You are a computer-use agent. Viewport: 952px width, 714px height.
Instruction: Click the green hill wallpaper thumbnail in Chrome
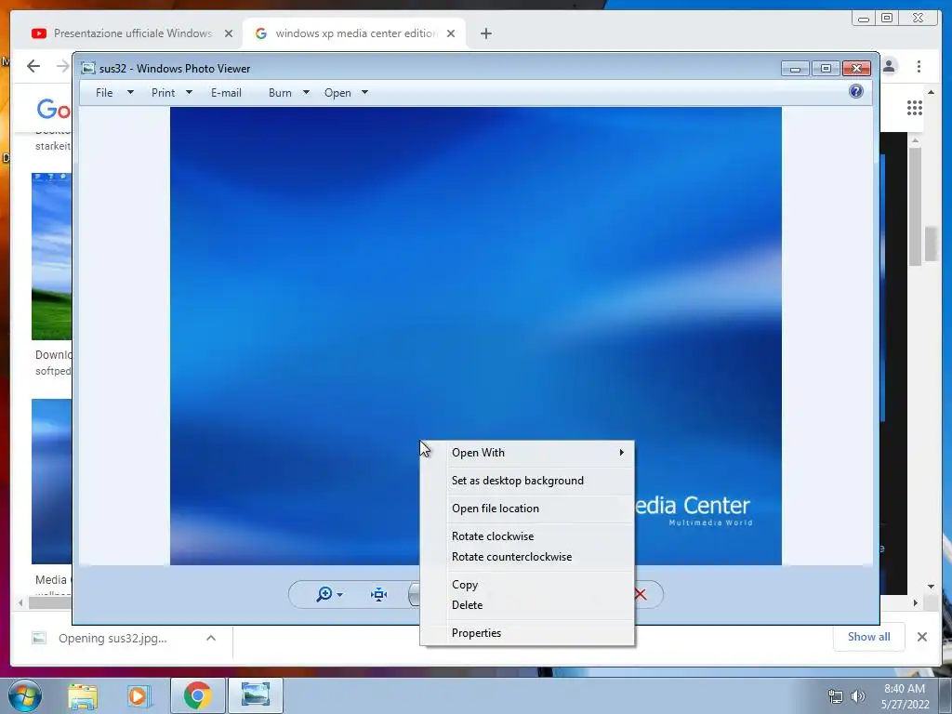click(x=52, y=257)
